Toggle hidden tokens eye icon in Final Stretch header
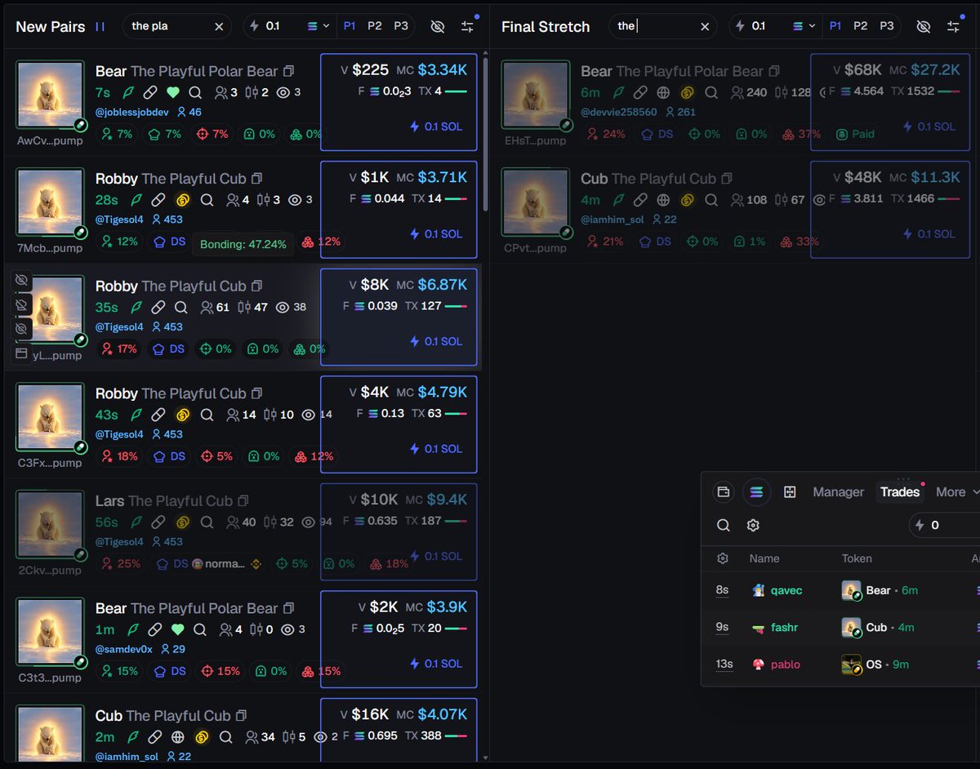 924,26
